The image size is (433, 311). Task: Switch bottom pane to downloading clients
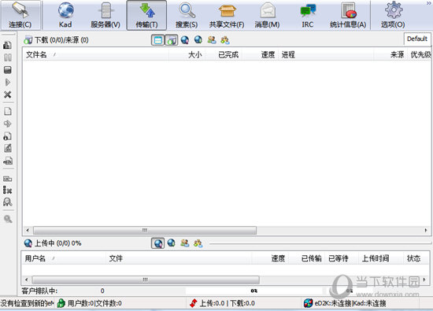[171, 243]
